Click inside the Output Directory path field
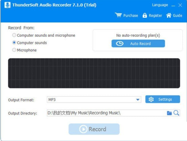Image resolution: width=187 pixels, height=141 pixels. click(106, 113)
